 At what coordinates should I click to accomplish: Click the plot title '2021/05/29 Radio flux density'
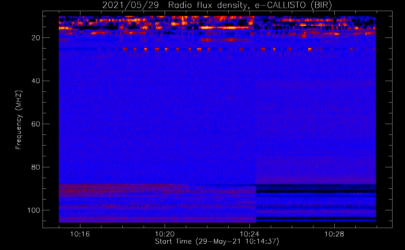click(x=217, y=5)
